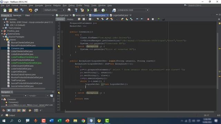The height and width of the screenshot is (124, 221).
Task: Click the History view button
Action: coord(70,19)
